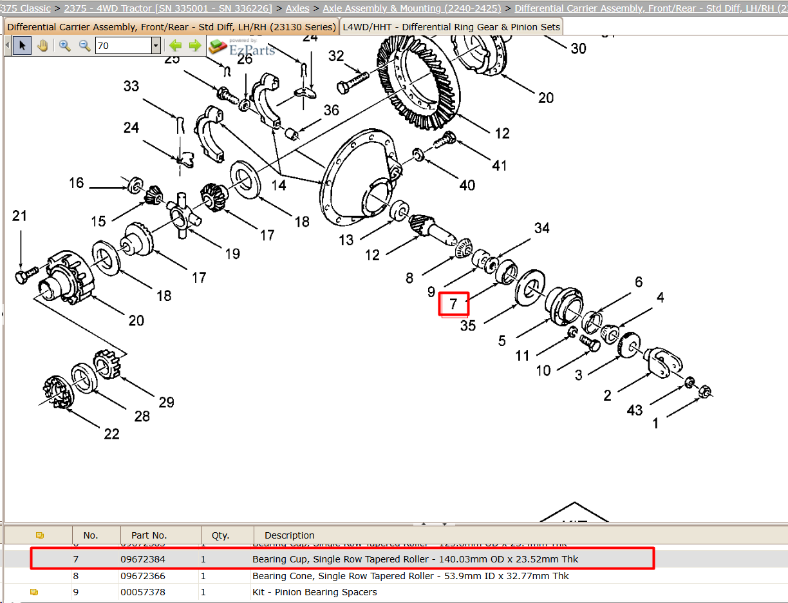Image resolution: width=788 pixels, height=603 pixels.
Task: Select the pointer arrow tool
Action: (x=23, y=46)
